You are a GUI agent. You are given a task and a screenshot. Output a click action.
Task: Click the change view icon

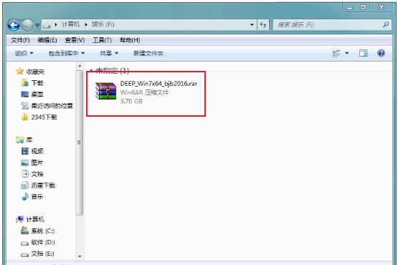336,53
